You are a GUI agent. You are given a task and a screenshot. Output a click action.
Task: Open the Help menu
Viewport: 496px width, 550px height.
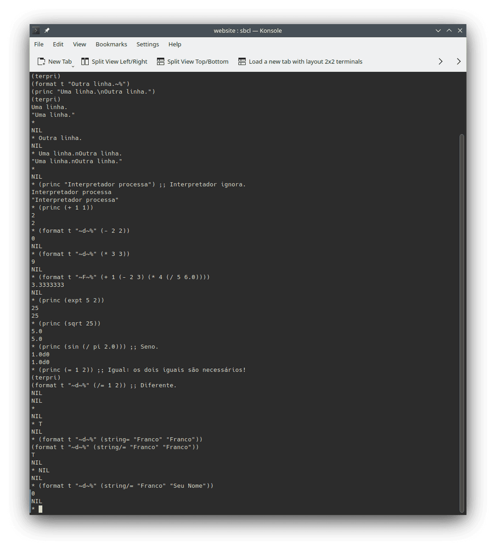click(x=175, y=44)
